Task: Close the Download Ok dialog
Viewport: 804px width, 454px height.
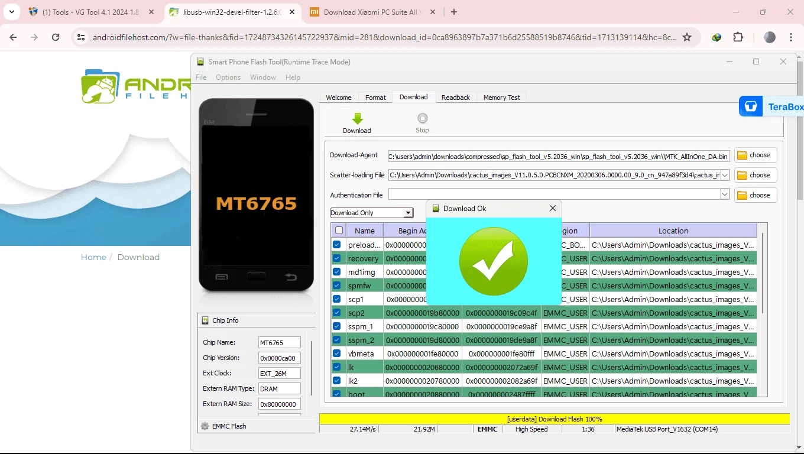Action: [553, 208]
